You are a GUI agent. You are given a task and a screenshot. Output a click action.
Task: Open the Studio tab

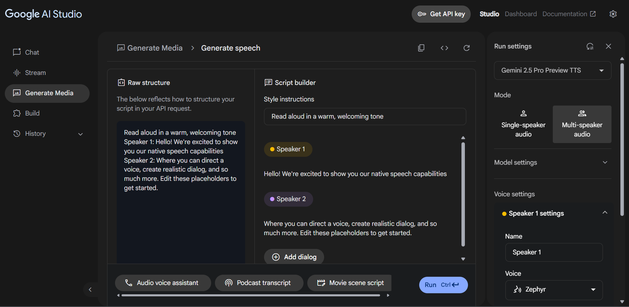click(x=489, y=14)
